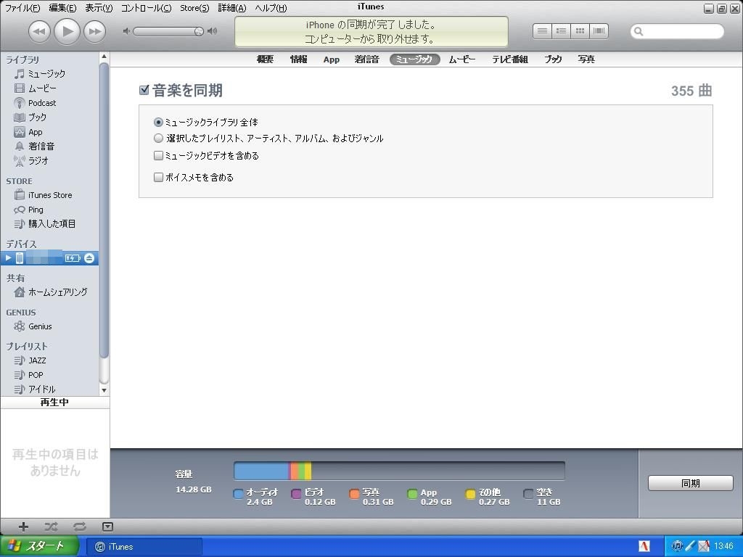Open the 詳細 menu
This screenshot has width=743, height=557.
[x=232, y=8]
